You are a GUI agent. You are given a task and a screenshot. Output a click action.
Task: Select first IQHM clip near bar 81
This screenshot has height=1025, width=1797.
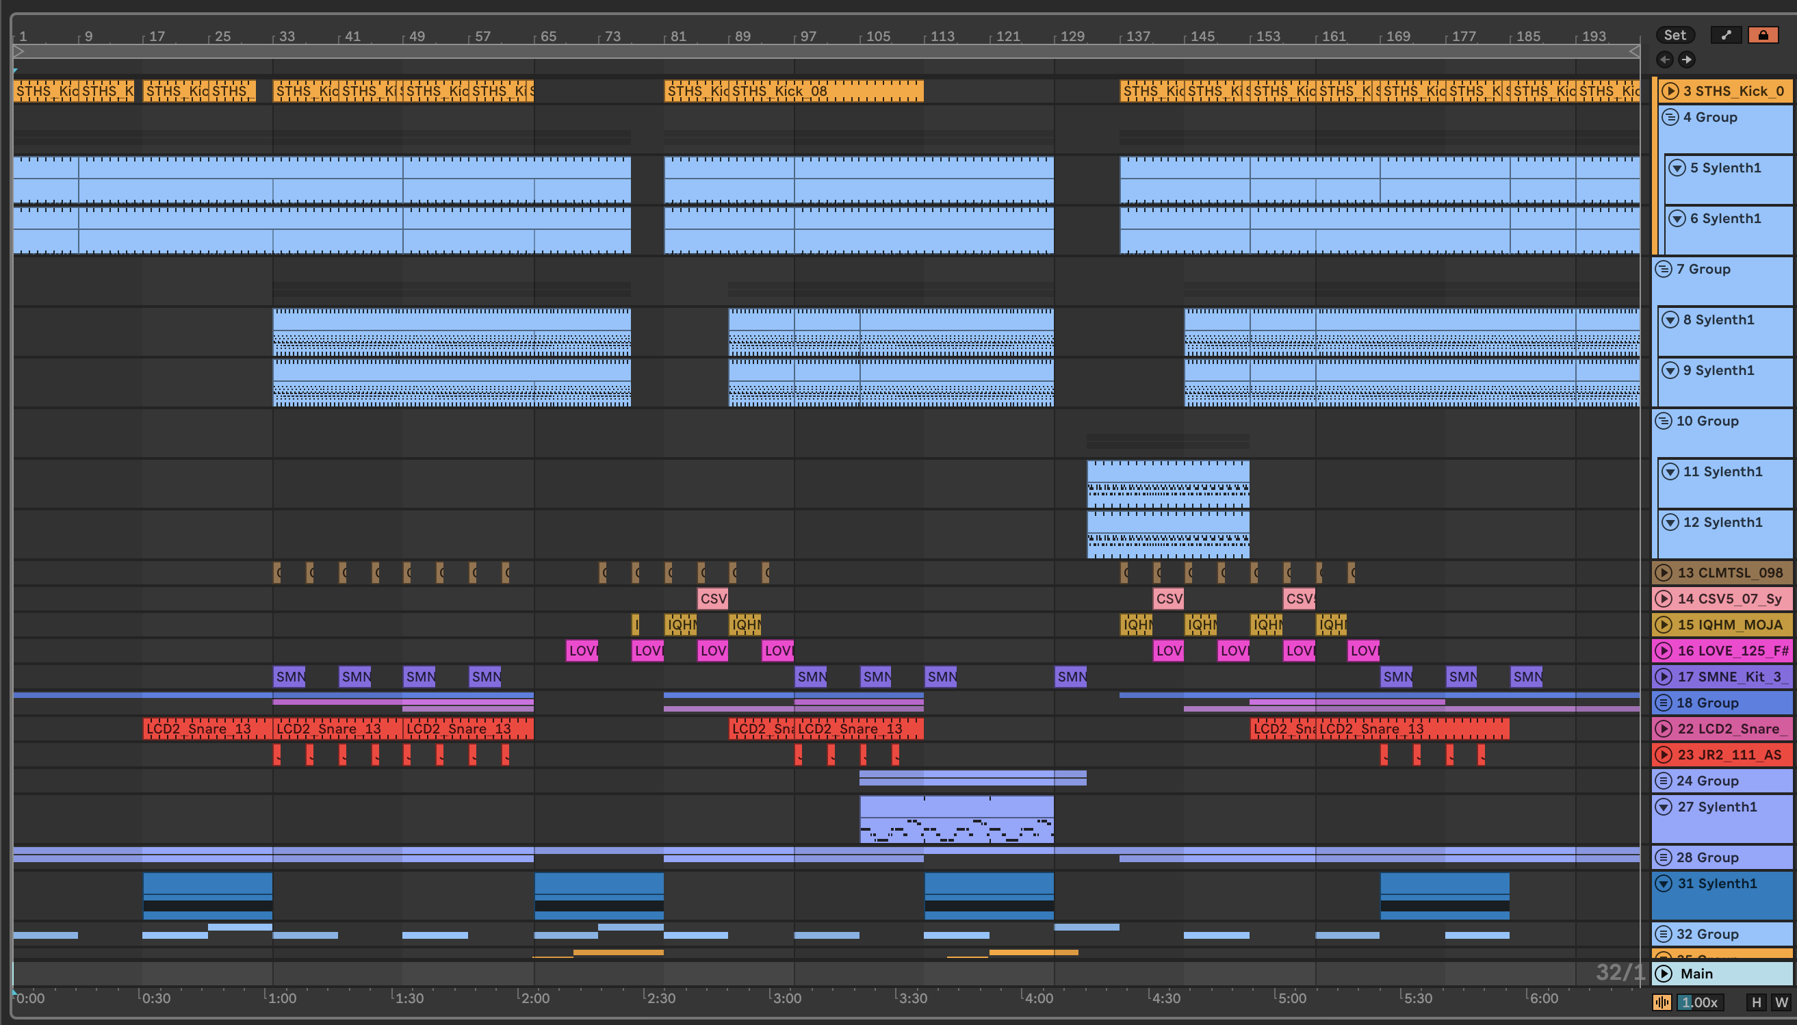(x=681, y=625)
